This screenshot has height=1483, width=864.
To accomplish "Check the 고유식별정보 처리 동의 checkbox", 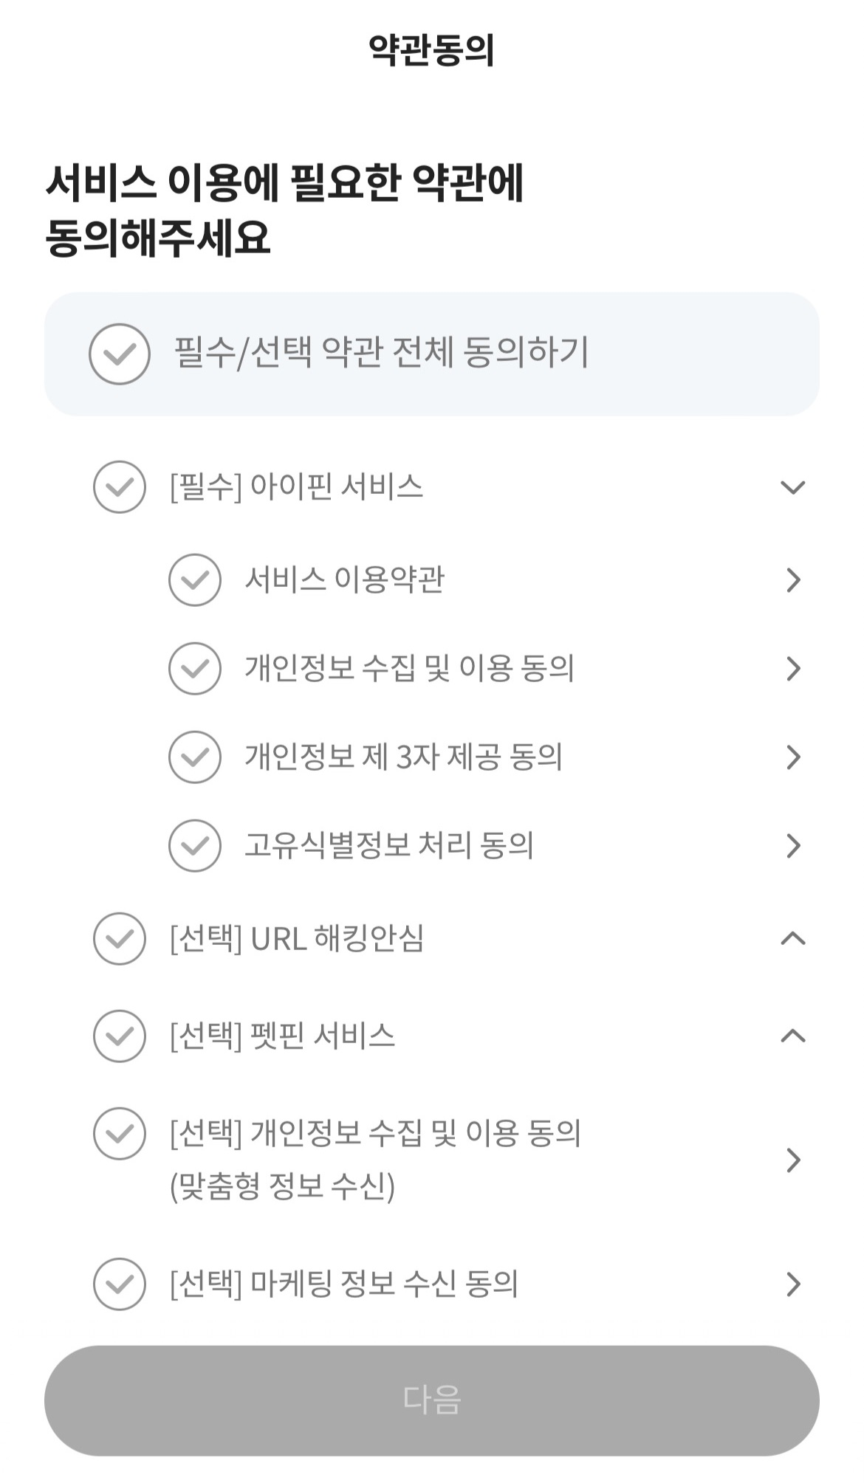I will coord(195,846).
